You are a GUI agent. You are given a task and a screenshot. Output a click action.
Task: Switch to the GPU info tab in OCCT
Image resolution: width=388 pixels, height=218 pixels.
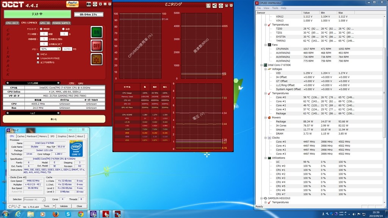pos(81,83)
